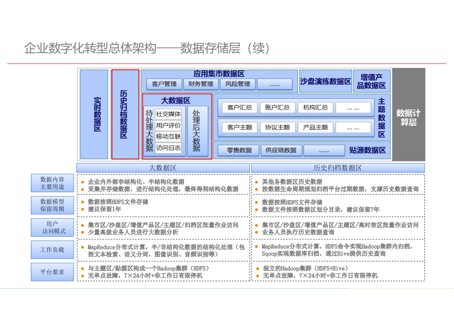Click the 实时数据区 vertical block
454x321 pixels.
pos(94,114)
